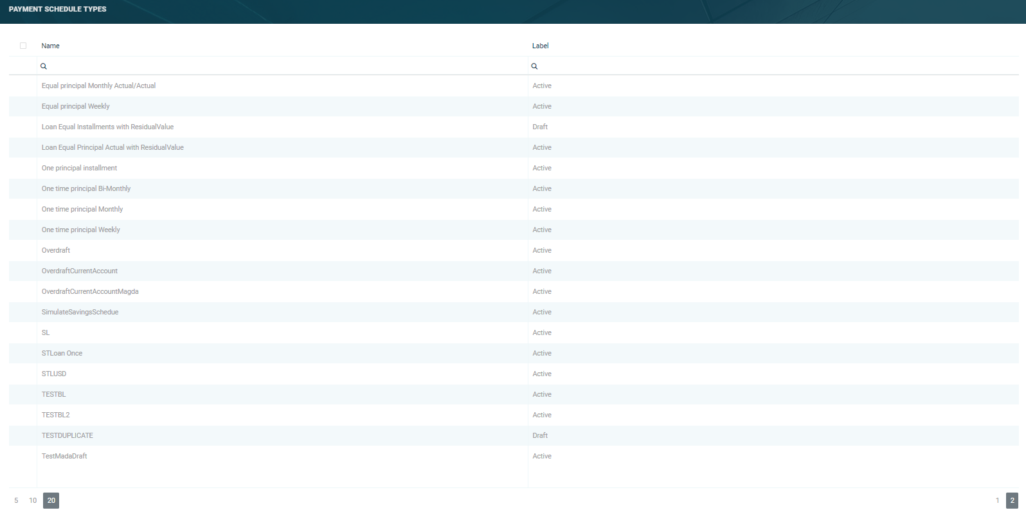Screen dimensions: 1026x517
Task: Go to page 1 of results
Action: [998, 500]
